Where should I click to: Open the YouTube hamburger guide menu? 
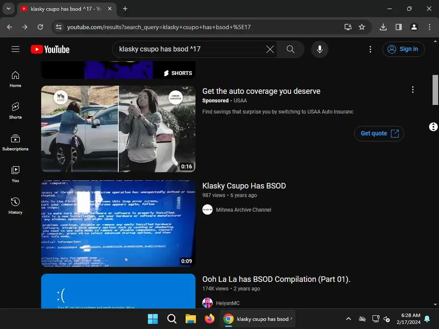15,49
